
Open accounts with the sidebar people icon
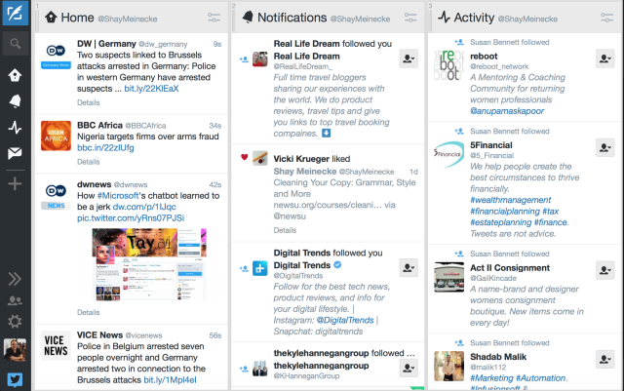(16, 300)
